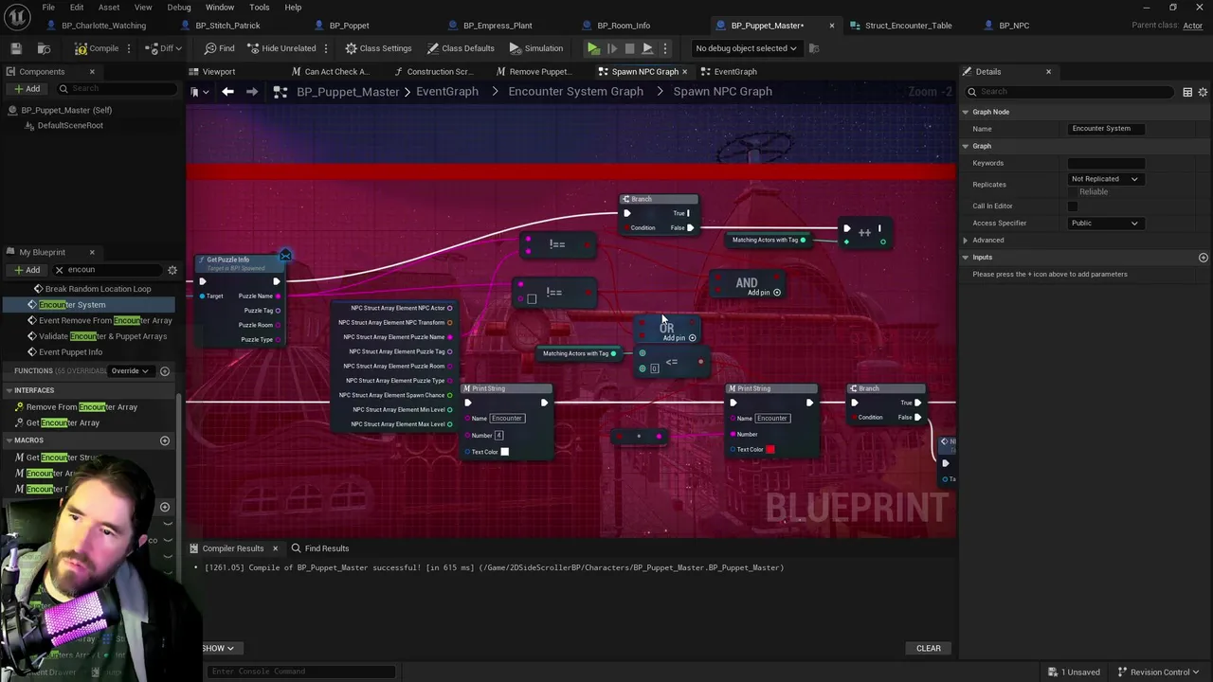Switch to BP_Poppet tab
Image resolution: width=1213 pixels, height=682 pixels.
coord(349,26)
